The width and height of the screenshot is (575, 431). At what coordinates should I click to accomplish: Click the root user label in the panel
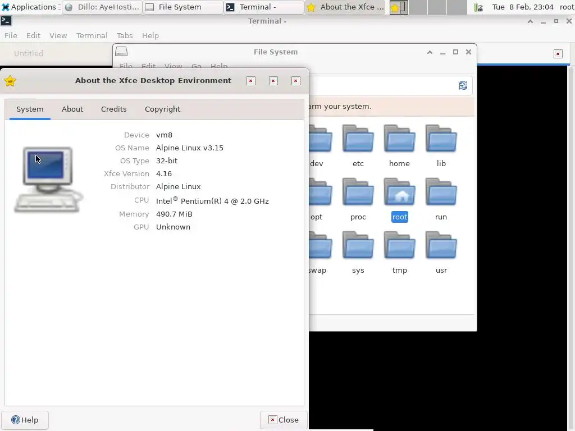click(567, 7)
